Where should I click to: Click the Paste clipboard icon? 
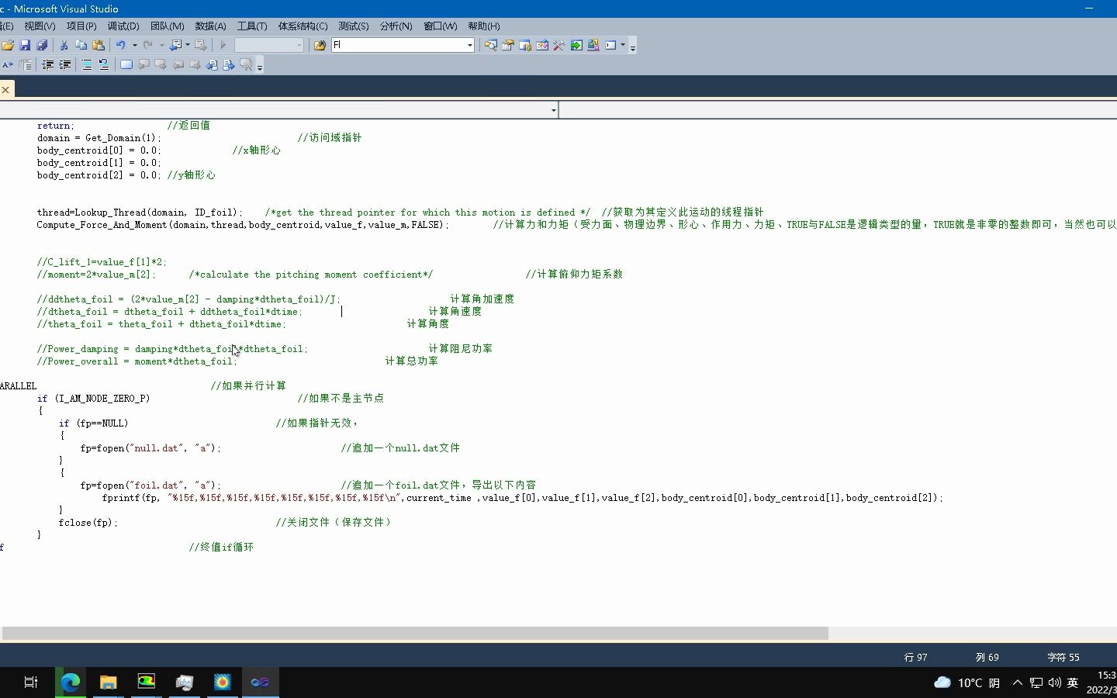pos(98,45)
